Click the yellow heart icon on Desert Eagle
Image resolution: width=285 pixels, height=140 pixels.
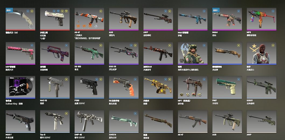coord(66,11)
